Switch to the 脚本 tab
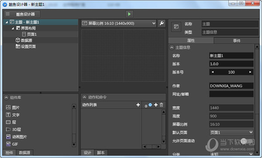Screen dimensions: 262x158 coord(101,152)
